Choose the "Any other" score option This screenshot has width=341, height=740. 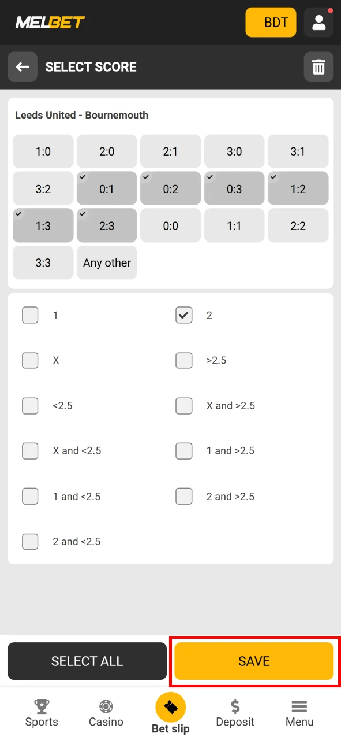[x=106, y=262]
